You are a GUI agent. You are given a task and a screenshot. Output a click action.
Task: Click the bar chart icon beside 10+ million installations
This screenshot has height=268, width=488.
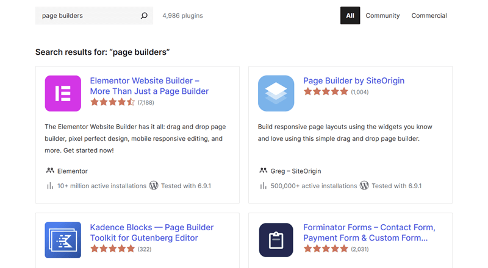click(x=50, y=186)
